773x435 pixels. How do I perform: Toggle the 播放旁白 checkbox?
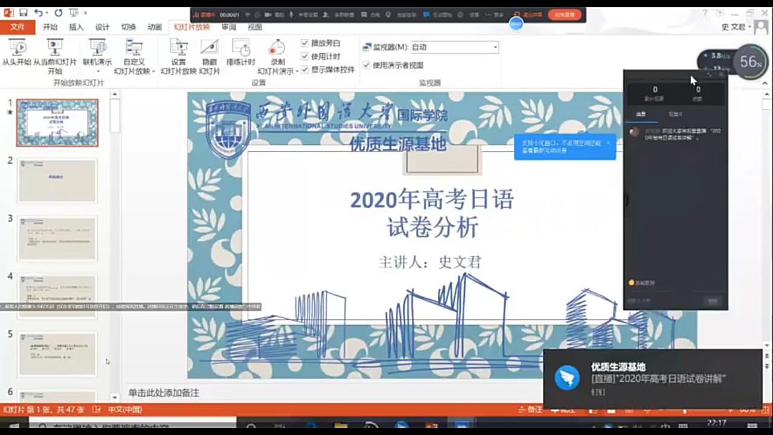[x=305, y=43]
